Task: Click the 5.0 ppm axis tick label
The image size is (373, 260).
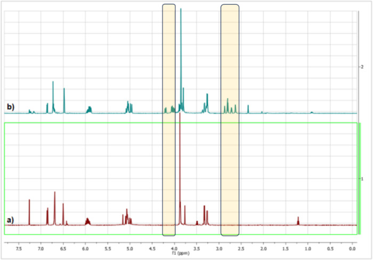Action: (x=130, y=249)
